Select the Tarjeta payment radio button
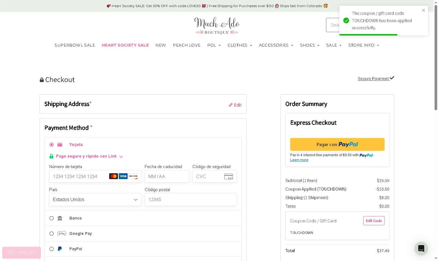The height and width of the screenshot is (261, 438). [x=51, y=145]
